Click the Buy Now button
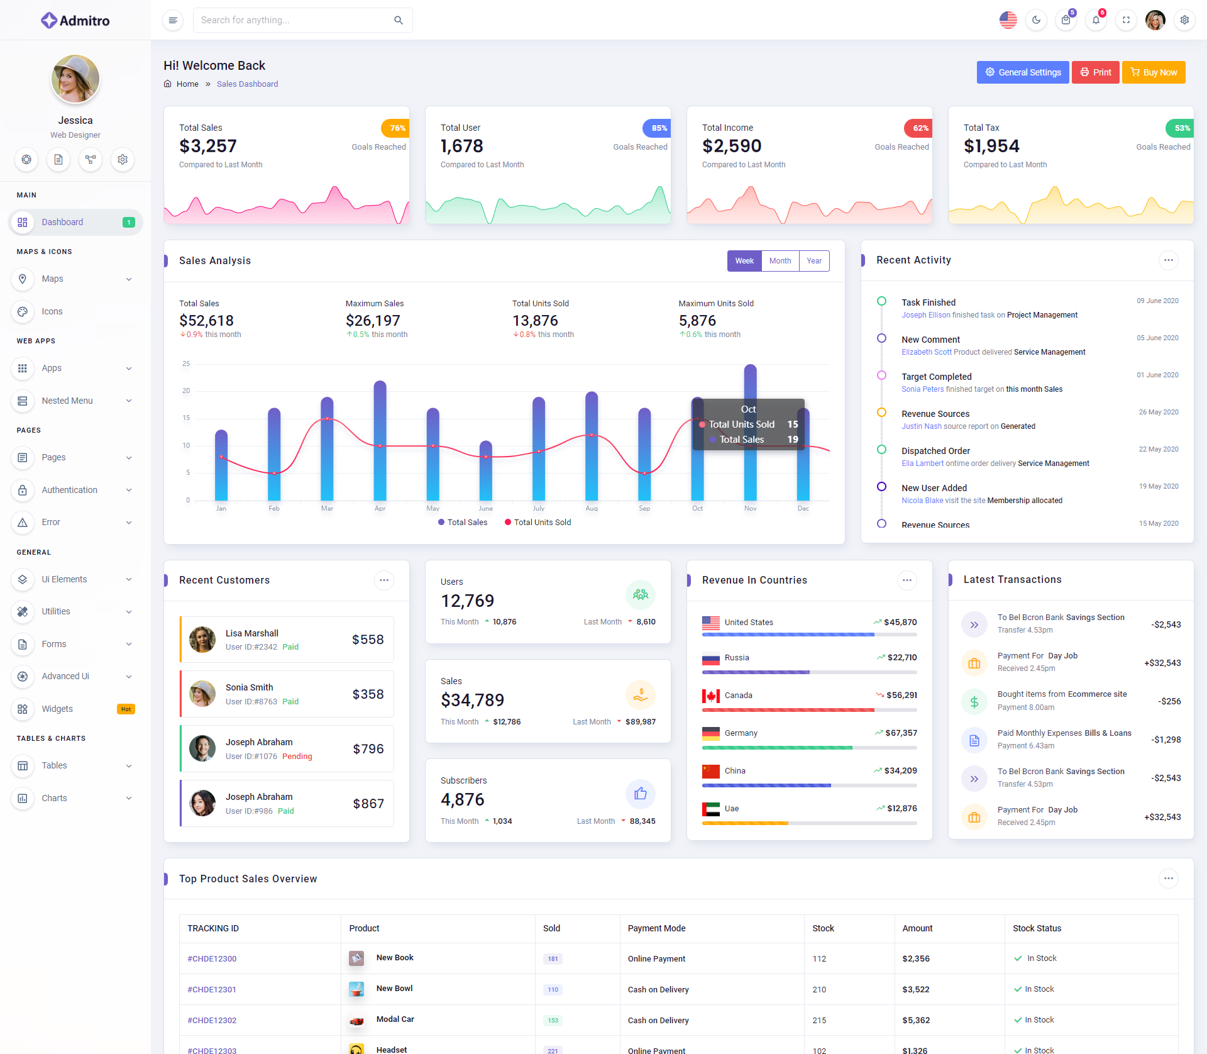 [x=1154, y=72]
